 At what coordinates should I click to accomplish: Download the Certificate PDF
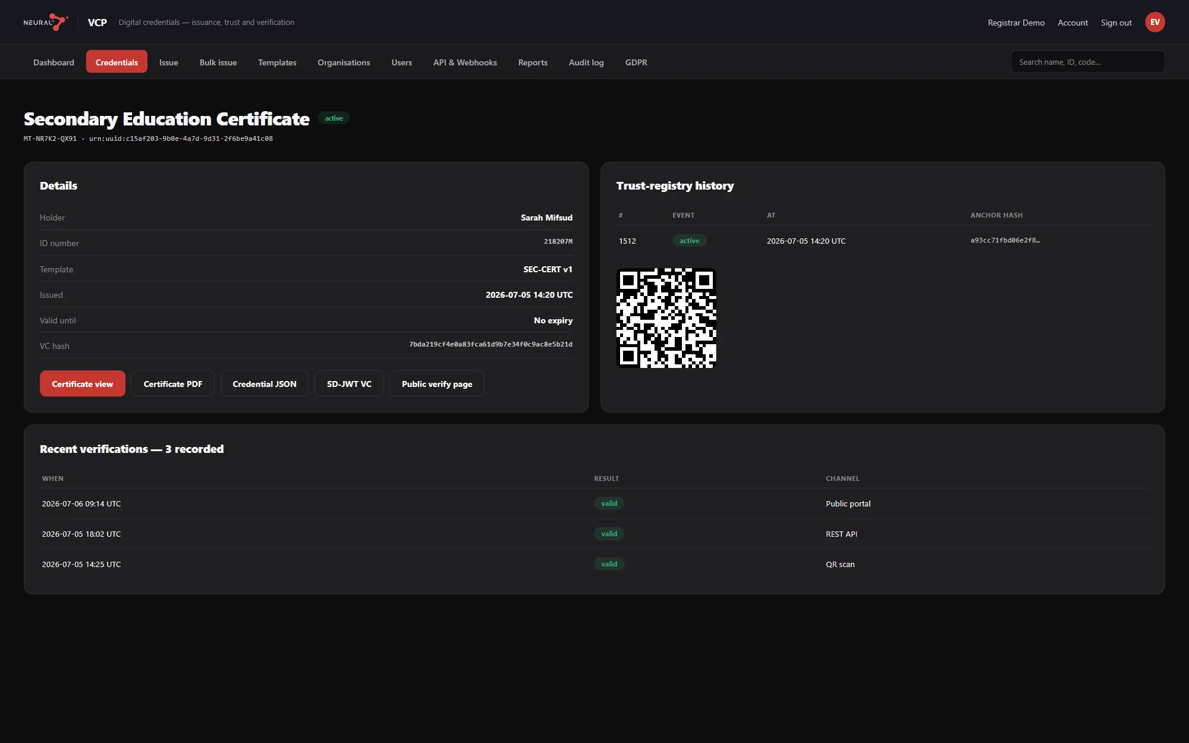coord(172,383)
